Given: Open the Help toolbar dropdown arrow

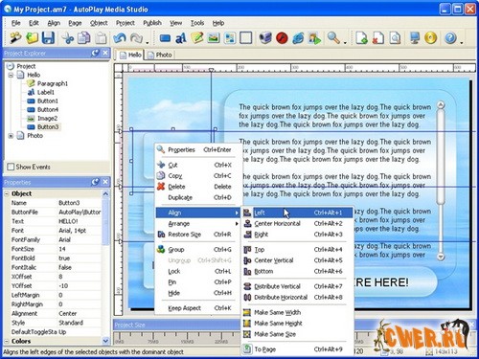Looking at the screenshot, I should [462, 42].
